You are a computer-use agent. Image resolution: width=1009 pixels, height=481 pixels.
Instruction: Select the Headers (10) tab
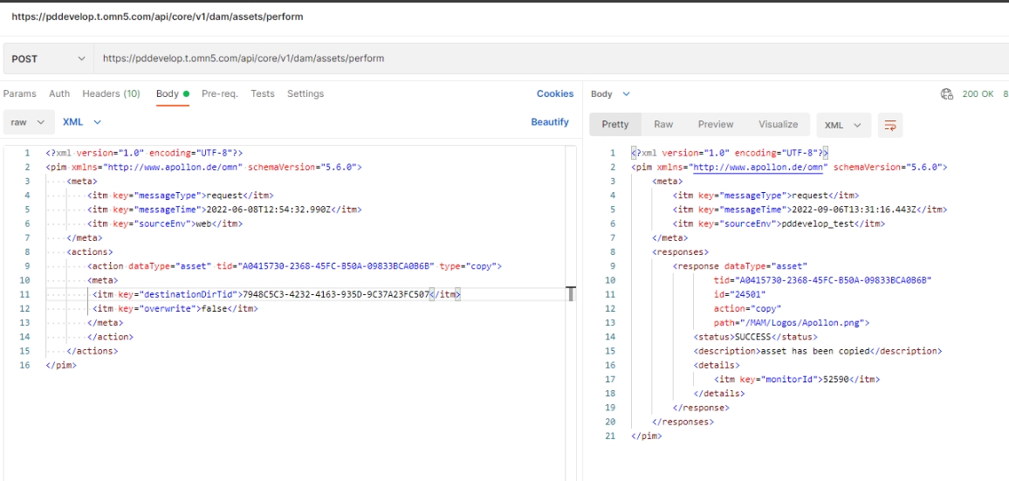coord(111,93)
